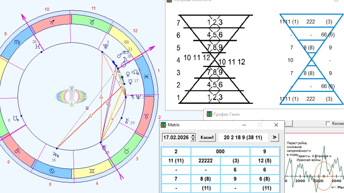Maximize the Матрица абсолюта window
This screenshot has height=193, width=344.
pos(336,1)
